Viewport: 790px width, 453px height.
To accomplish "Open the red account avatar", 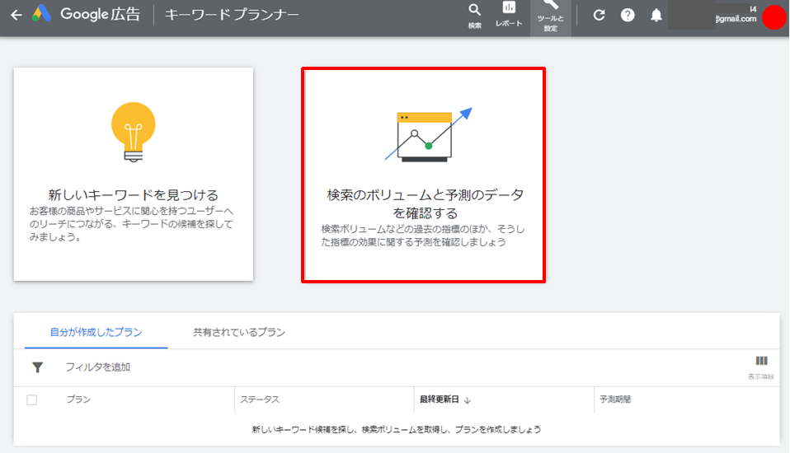I will [774, 17].
